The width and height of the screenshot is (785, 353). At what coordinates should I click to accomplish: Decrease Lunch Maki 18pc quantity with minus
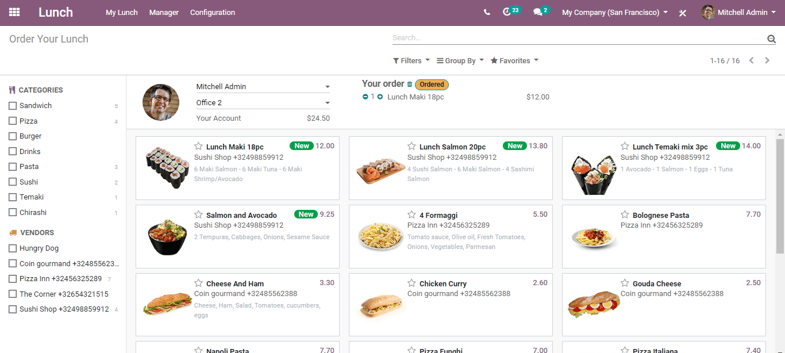[x=365, y=97]
